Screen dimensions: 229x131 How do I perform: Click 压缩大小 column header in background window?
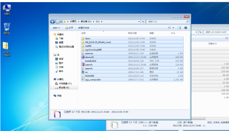(212, 44)
